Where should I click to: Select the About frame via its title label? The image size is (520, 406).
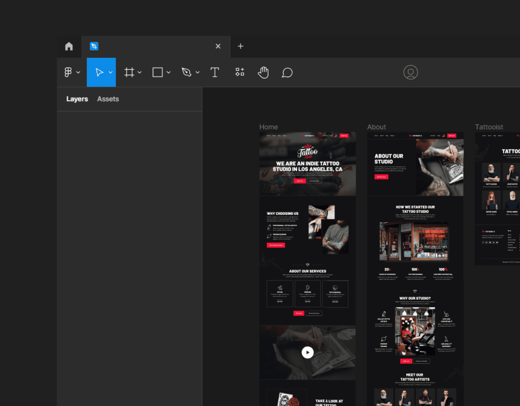pos(376,127)
